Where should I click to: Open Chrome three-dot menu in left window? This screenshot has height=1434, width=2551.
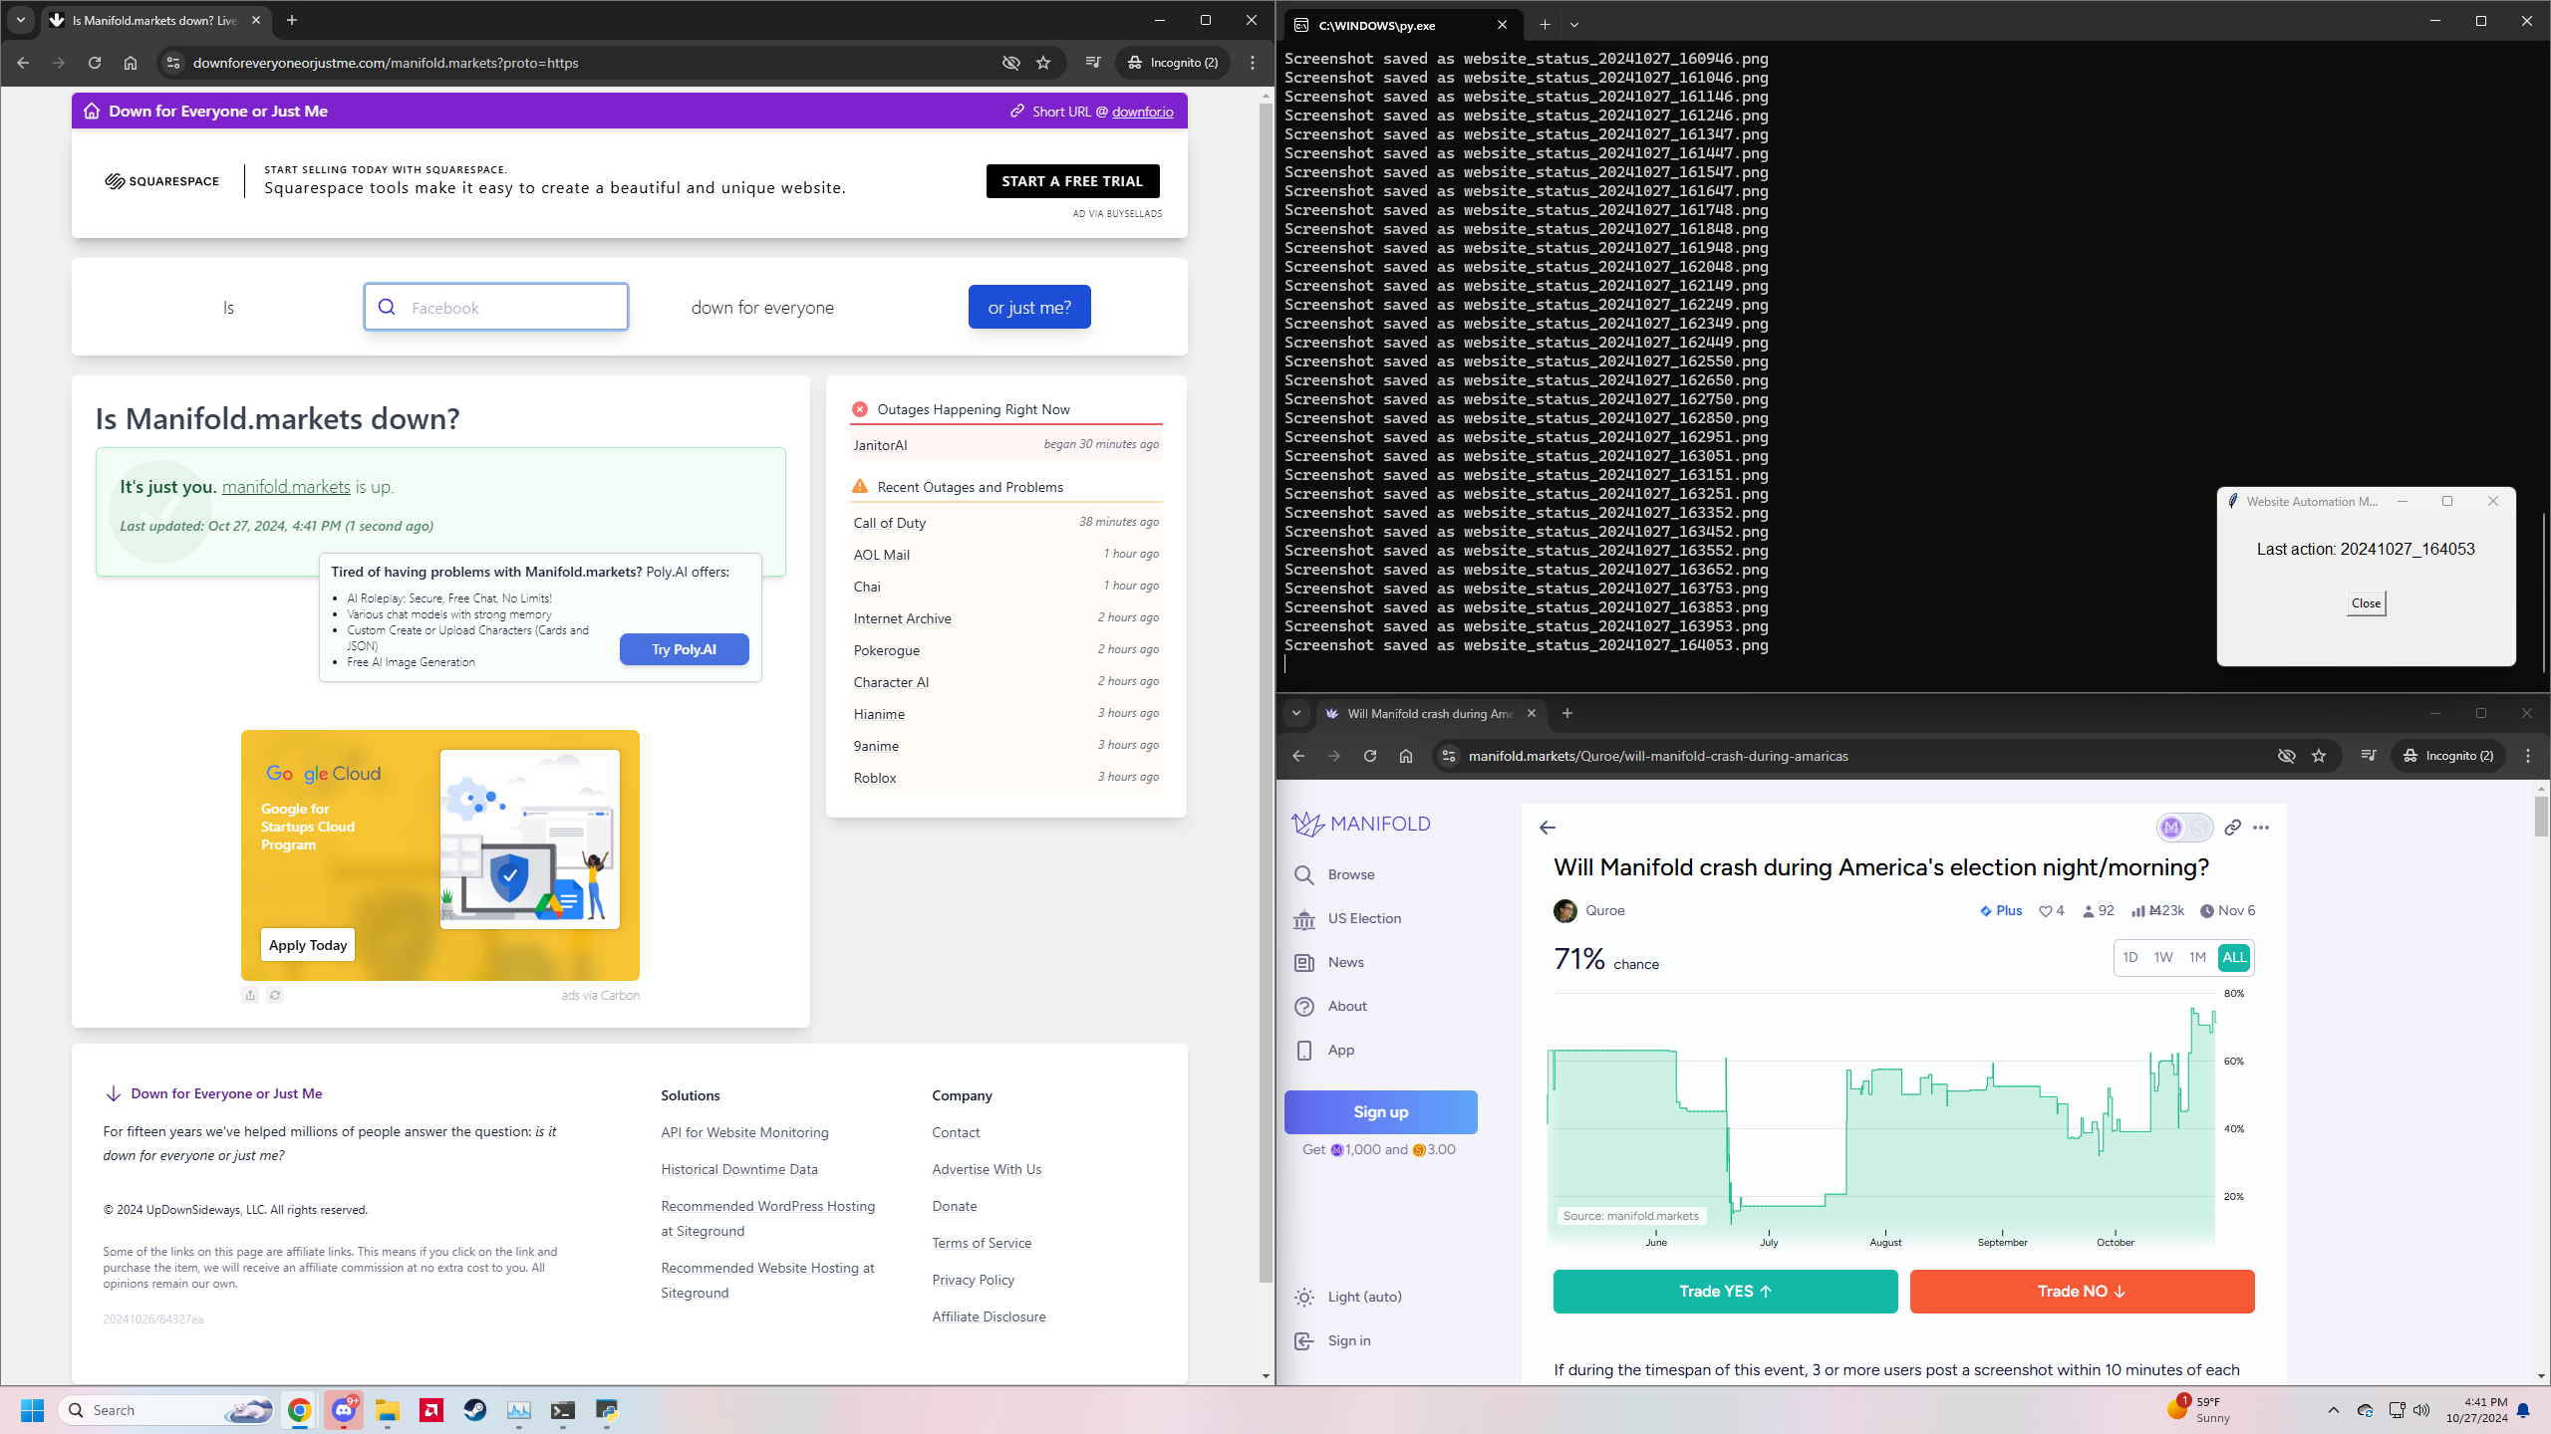pyautogui.click(x=1253, y=63)
